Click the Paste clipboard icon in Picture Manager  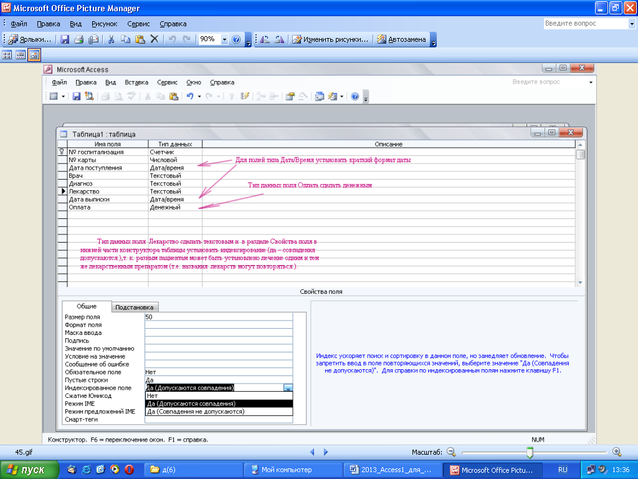coord(140,39)
